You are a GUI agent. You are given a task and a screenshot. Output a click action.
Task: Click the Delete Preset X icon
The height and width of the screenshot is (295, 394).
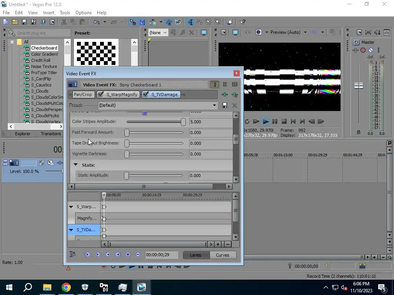click(235, 105)
